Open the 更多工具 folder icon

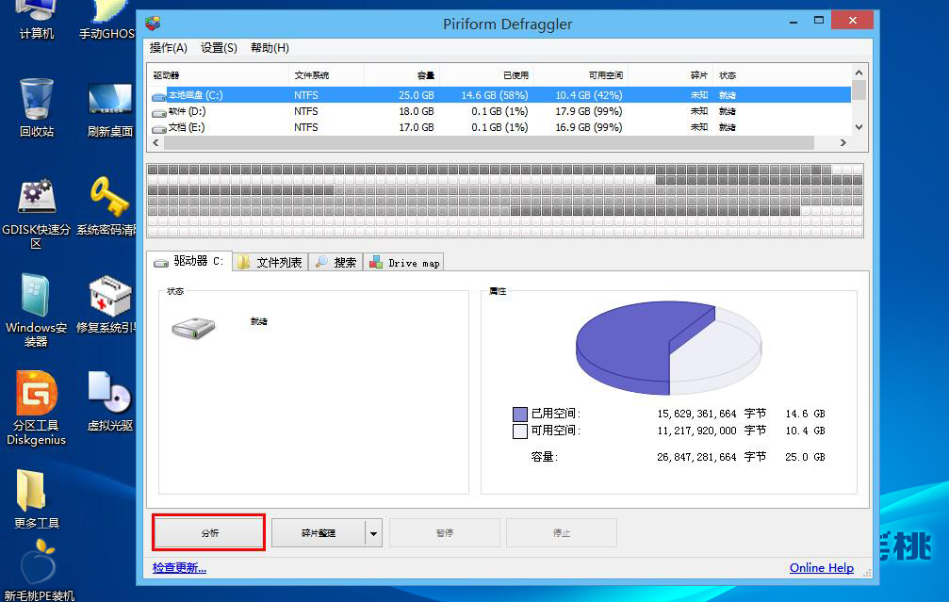tap(37, 499)
